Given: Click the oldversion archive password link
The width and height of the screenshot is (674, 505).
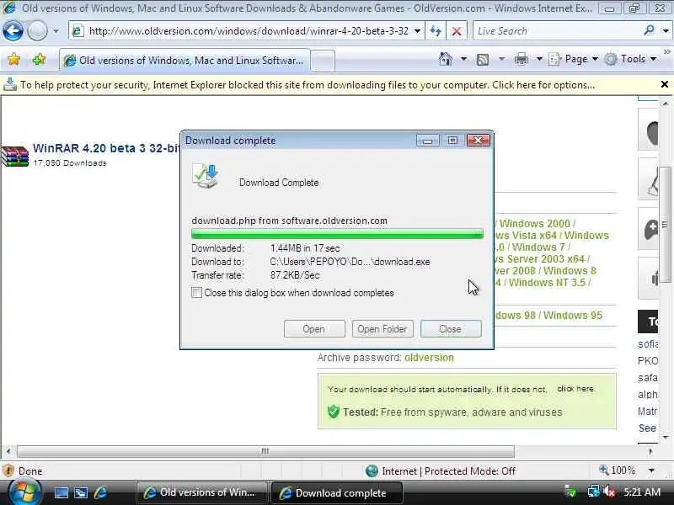Looking at the screenshot, I should click(x=429, y=358).
